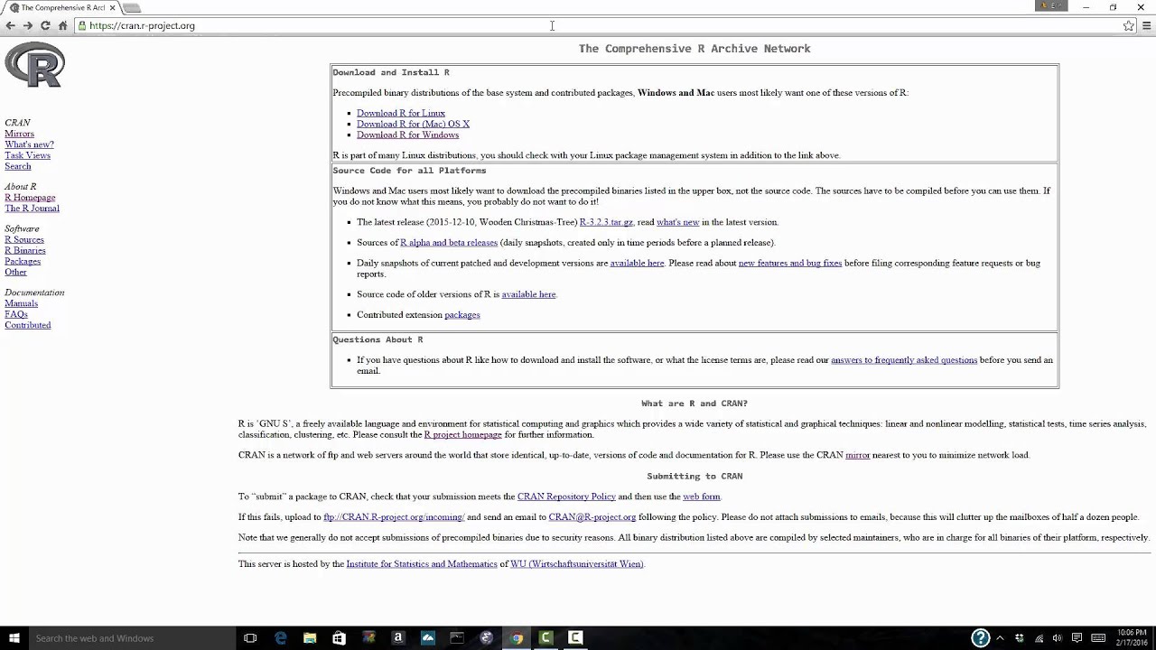Screen dimensions: 1156x650
Task: Click the CRAN@R-project.org email link
Action: [592, 517]
